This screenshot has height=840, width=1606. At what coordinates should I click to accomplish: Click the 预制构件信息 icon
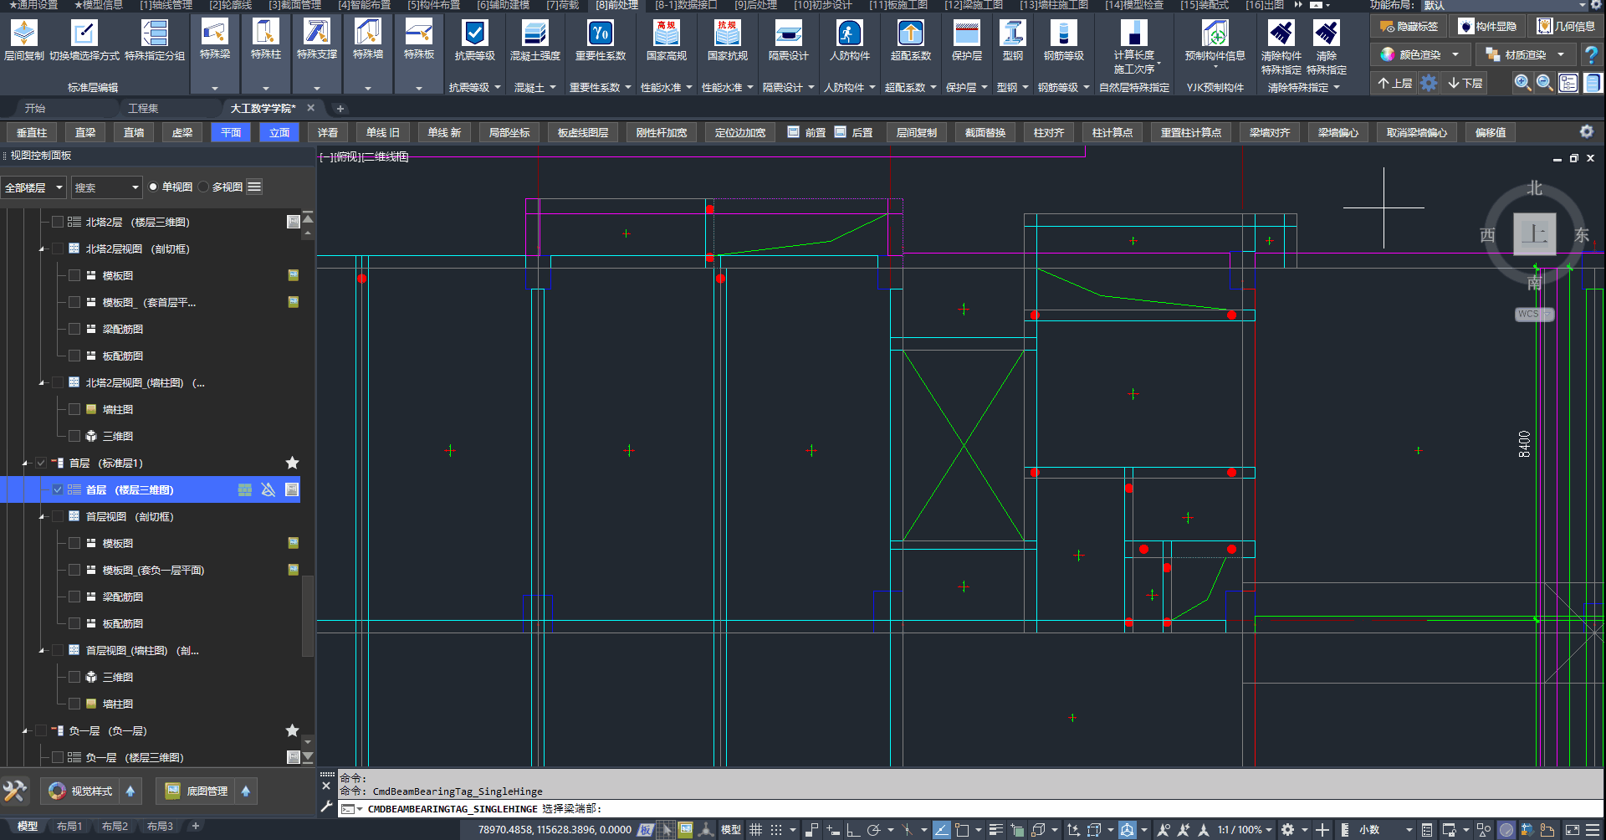point(1215,33)
